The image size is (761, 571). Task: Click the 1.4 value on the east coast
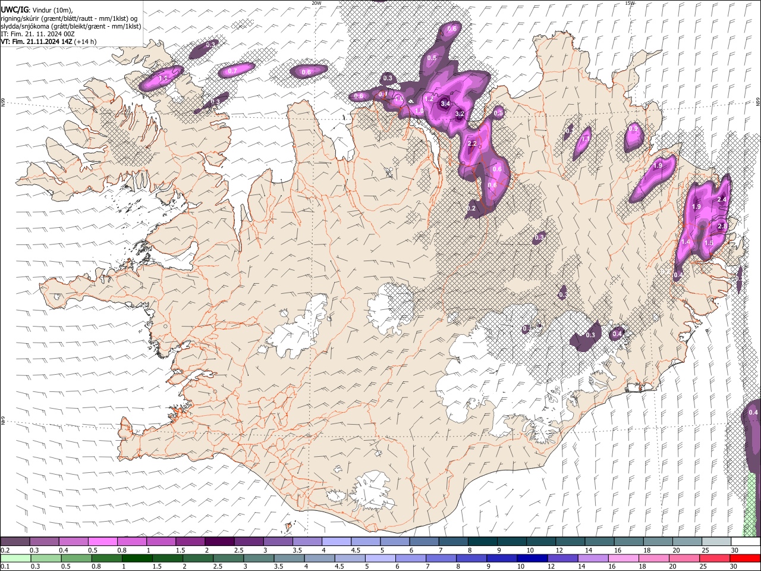pyautogui.click(x=686, y=242)
